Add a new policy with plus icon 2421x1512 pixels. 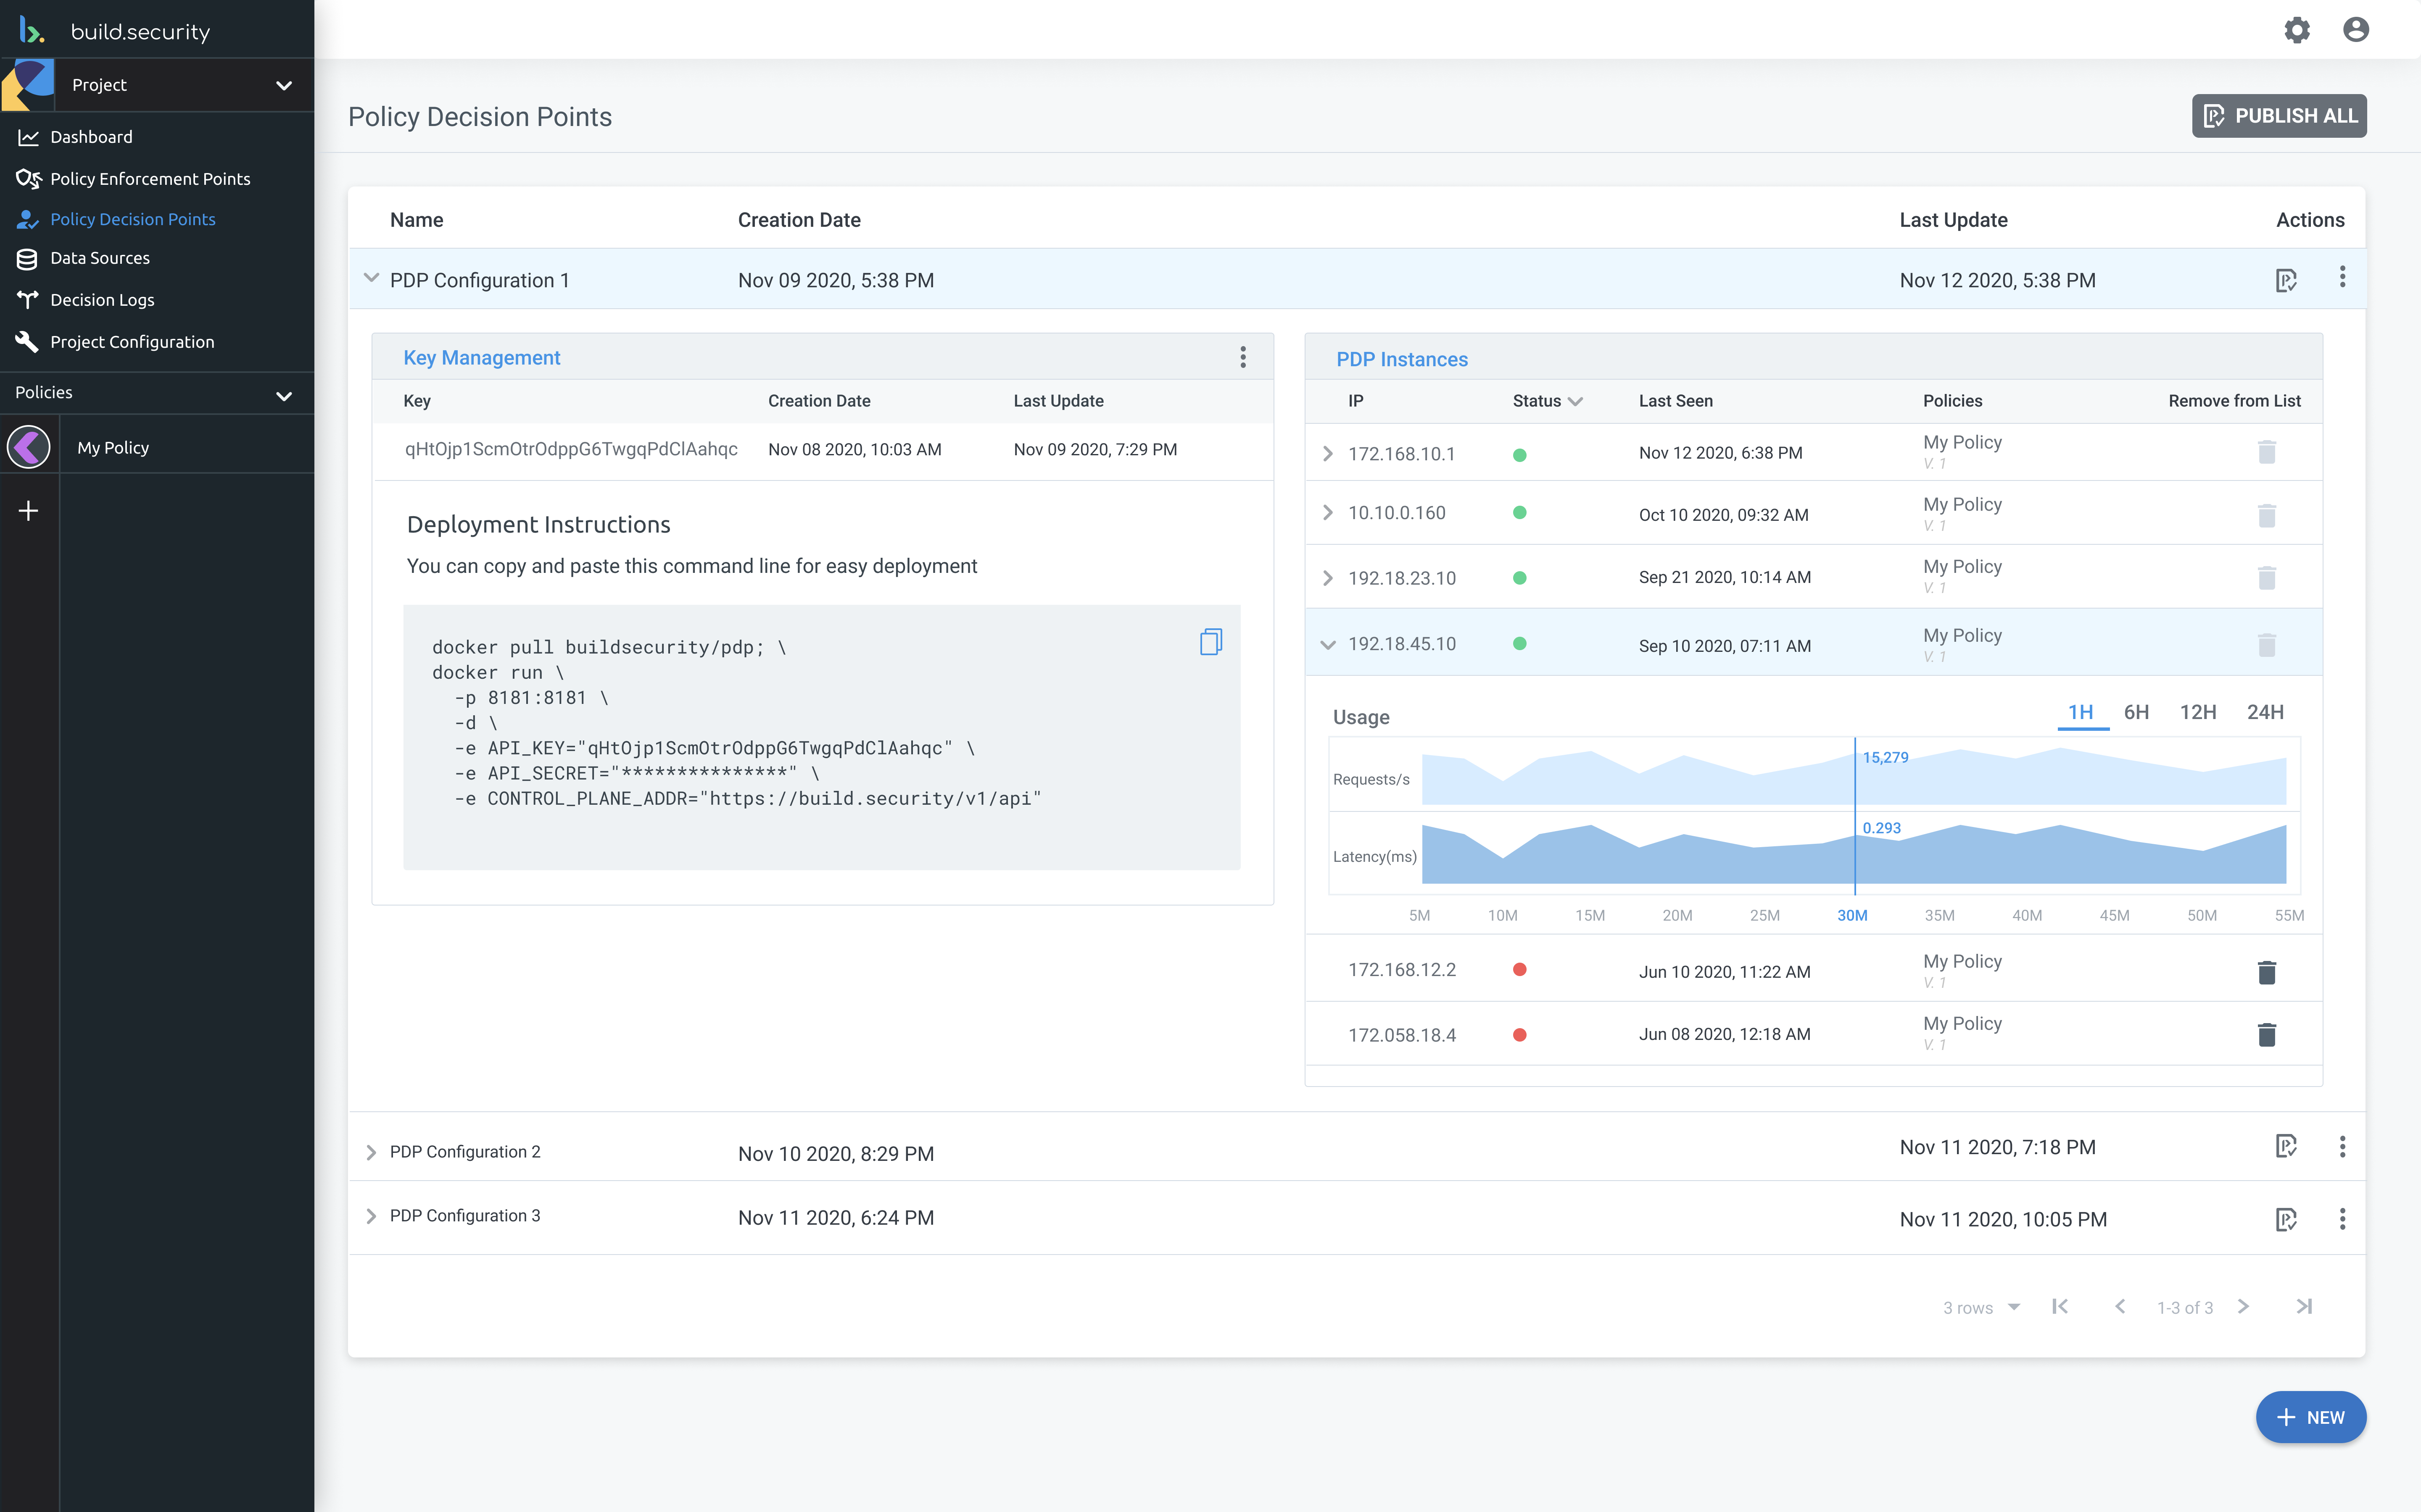(x=29, y=511)
